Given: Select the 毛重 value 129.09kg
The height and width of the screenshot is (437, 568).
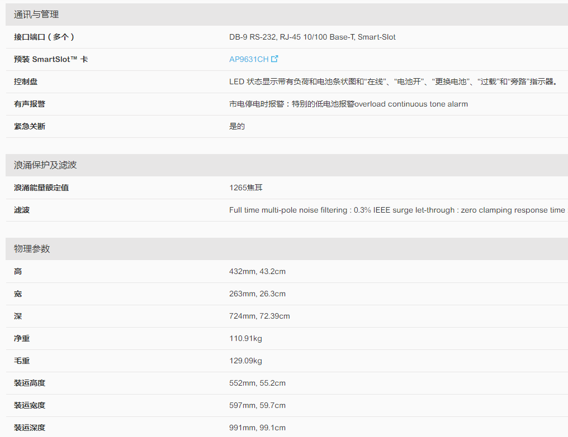Looking at the screenshot, I should (245, 361).
